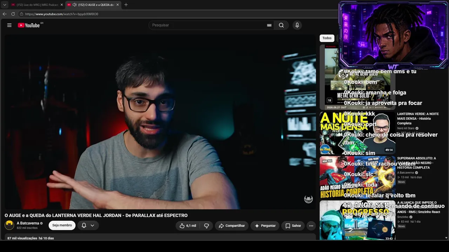
Task: Open a new browser tab
Action: tap(126, 5)
